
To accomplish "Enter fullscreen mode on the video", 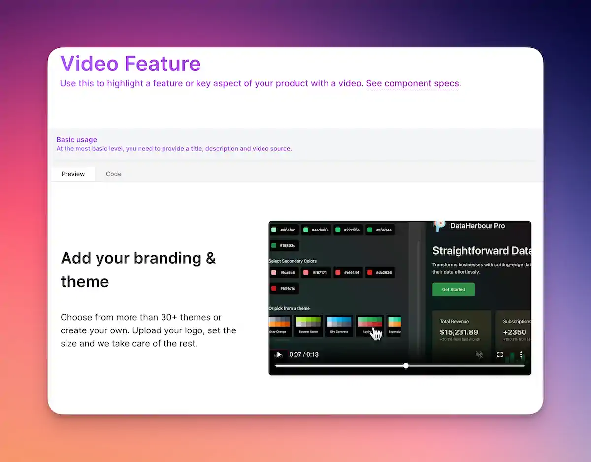I will pyautogui.click(x=500, y=355).
